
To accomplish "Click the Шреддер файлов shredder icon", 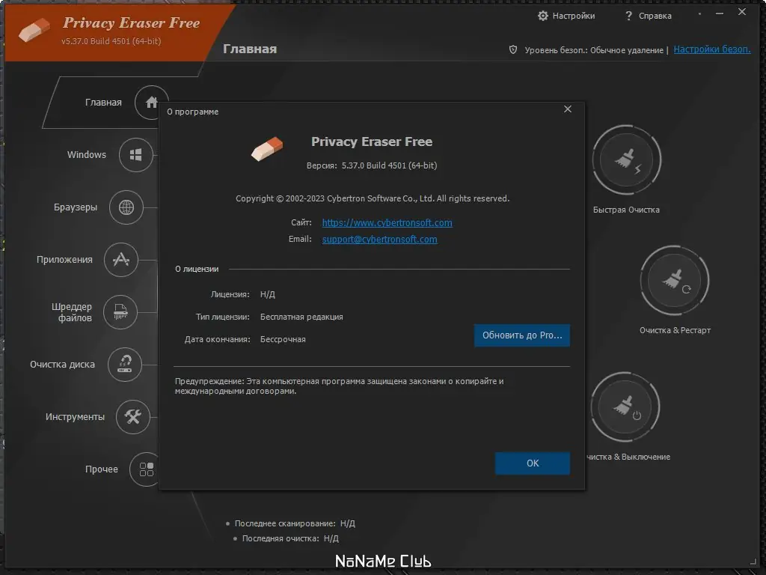I will coord(120,312).
